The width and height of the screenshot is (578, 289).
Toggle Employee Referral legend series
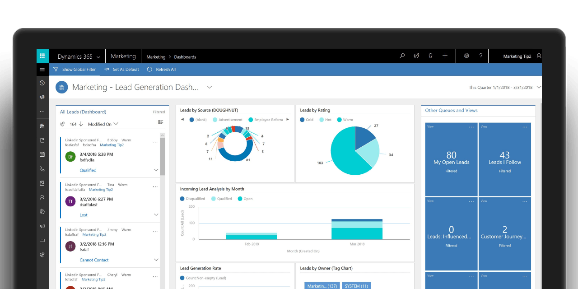(x=266, y=120)
